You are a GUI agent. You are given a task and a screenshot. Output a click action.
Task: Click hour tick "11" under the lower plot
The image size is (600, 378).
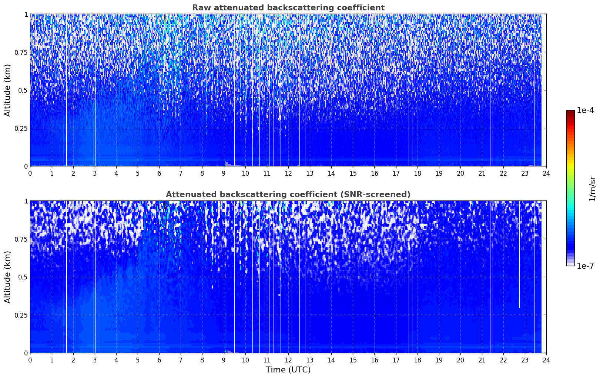coord(267,360)
